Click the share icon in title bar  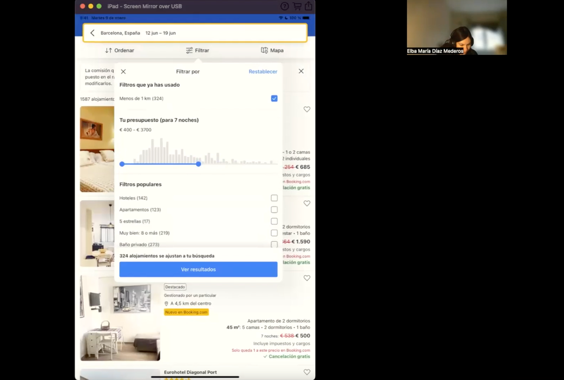point(308,6)
